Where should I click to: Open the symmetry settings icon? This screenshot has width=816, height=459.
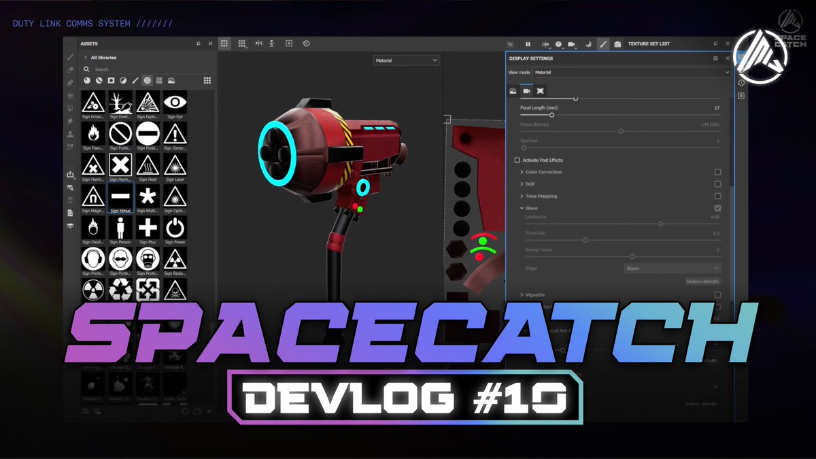[546, 44]
